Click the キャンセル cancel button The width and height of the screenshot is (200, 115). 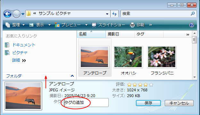(x=179, y=103)
